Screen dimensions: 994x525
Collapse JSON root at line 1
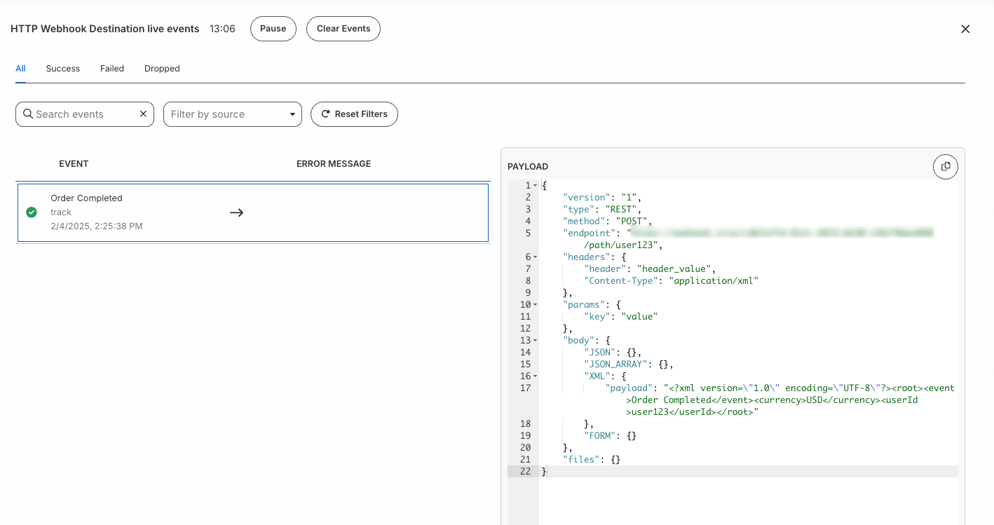point(536,186)
